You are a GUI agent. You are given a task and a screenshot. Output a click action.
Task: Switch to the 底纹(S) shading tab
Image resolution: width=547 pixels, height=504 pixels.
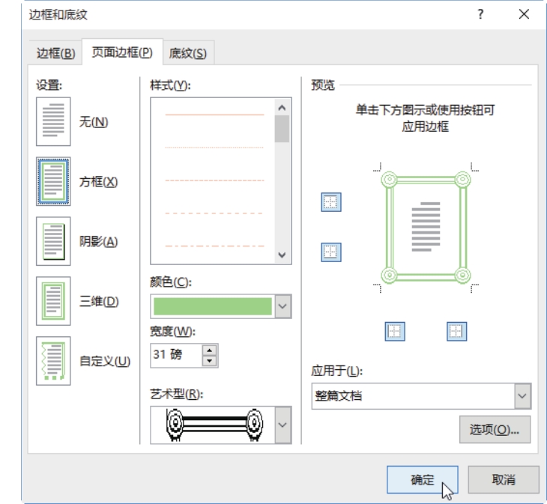[x=188, y=53]
